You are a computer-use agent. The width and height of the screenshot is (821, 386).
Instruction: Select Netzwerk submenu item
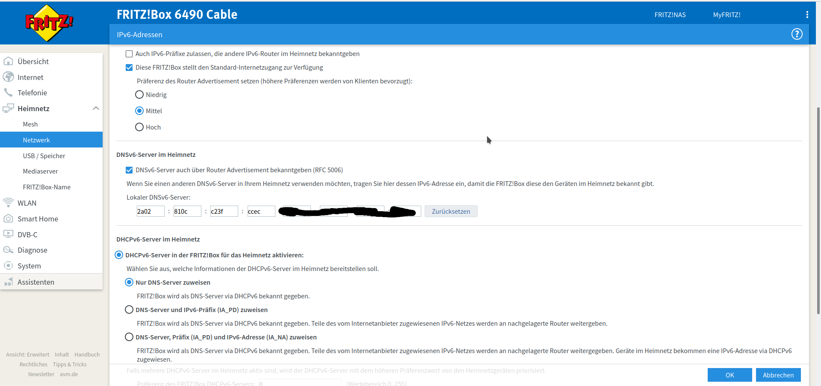(x=51, y=140)
